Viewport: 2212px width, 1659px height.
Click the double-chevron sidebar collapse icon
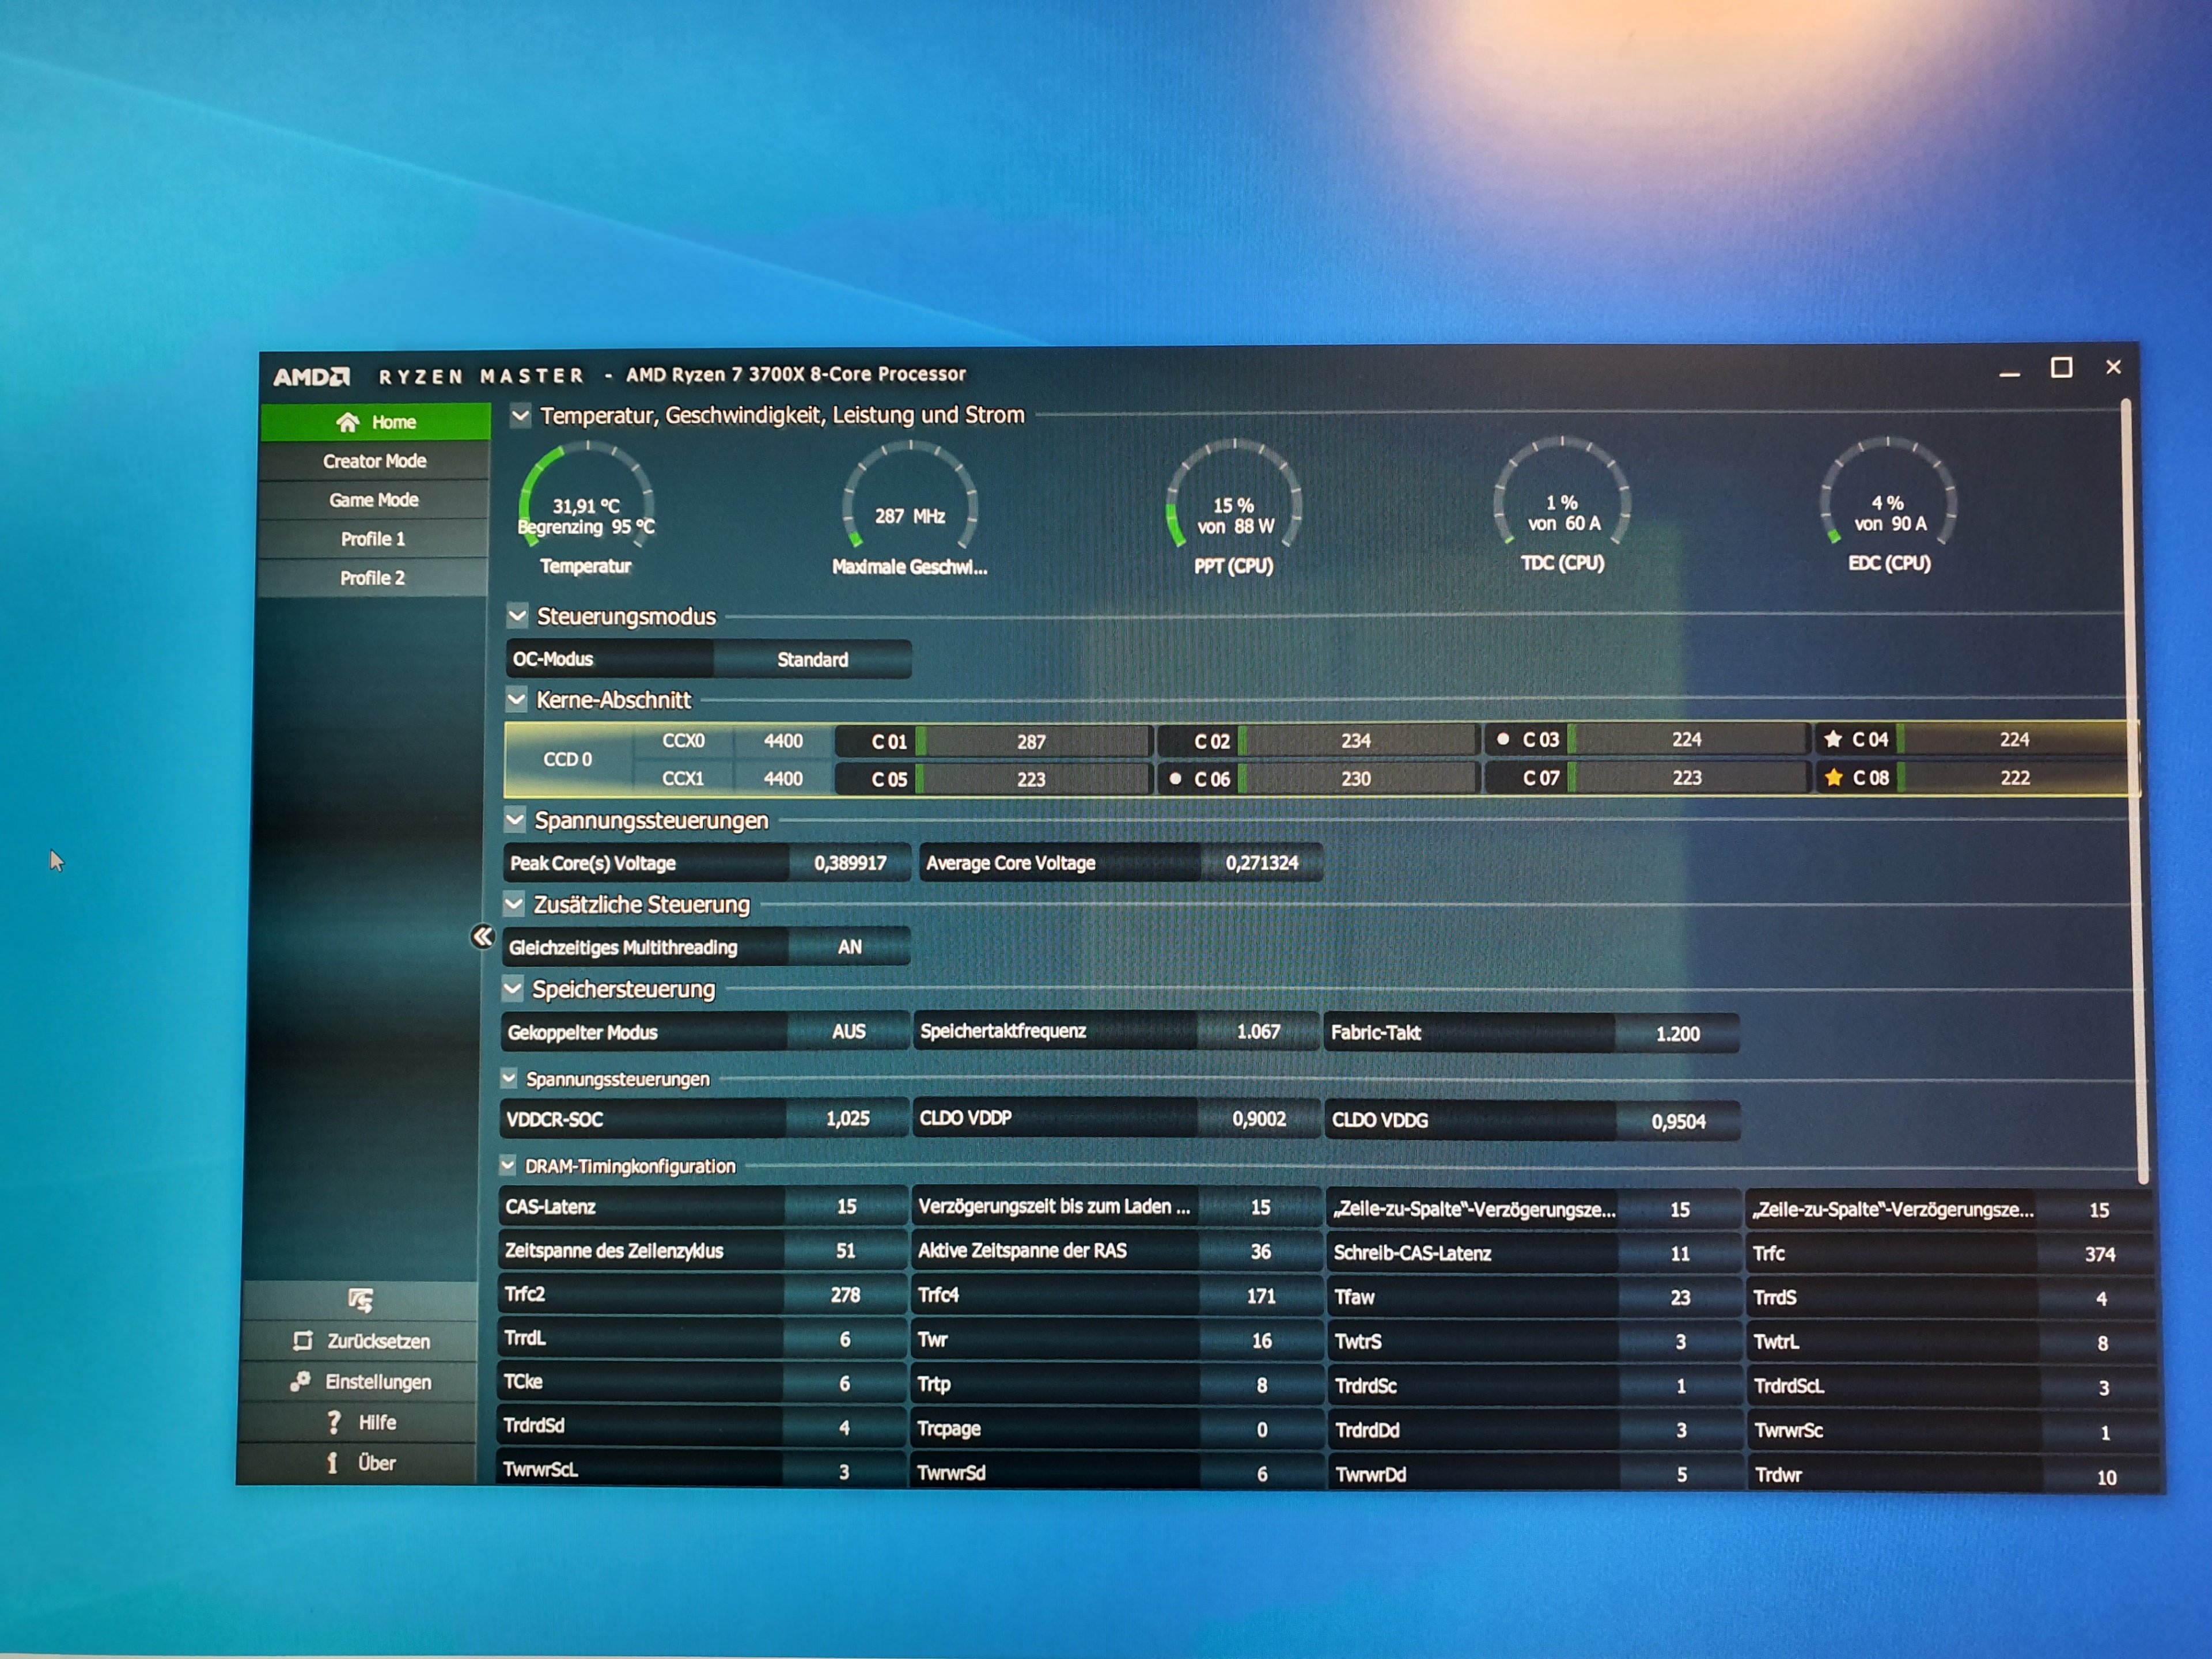[x=482, y=937]
